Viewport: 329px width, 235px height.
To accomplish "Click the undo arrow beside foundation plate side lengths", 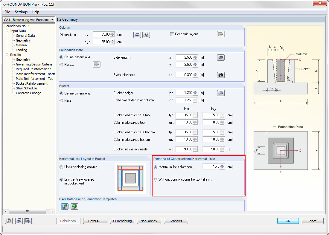I will 221,57.
